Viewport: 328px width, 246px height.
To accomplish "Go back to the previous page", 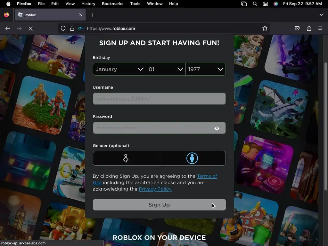I will (8, 29).
